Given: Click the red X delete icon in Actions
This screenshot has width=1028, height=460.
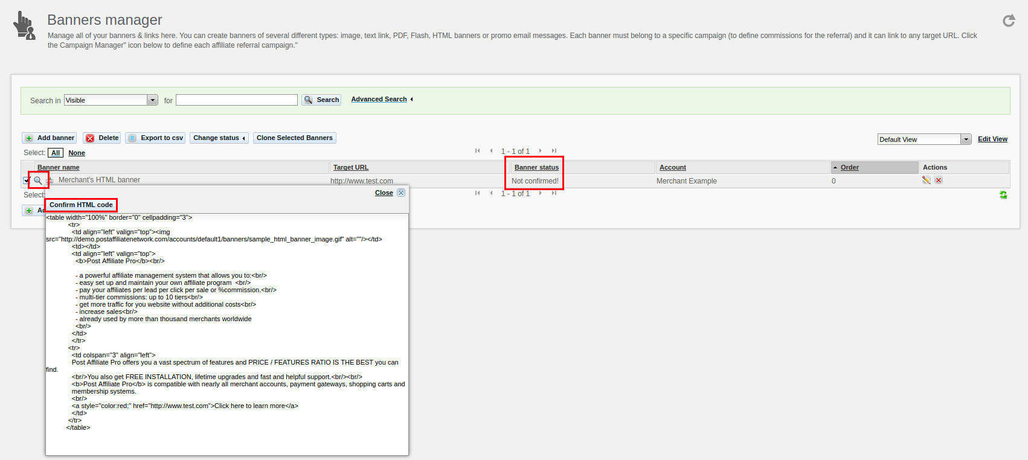Looking at the screenshot, I should tap(939, 180).
